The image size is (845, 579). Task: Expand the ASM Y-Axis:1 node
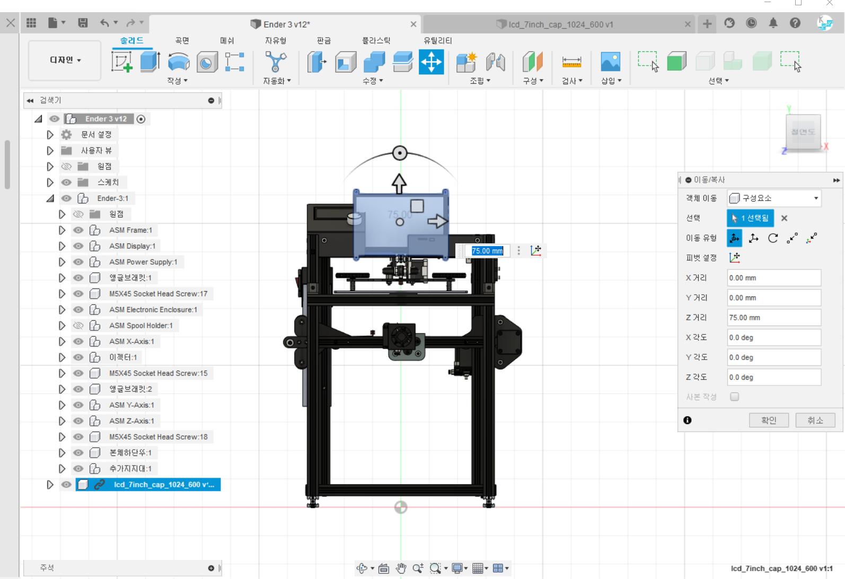pyautogui.click(x=62, y=405)
